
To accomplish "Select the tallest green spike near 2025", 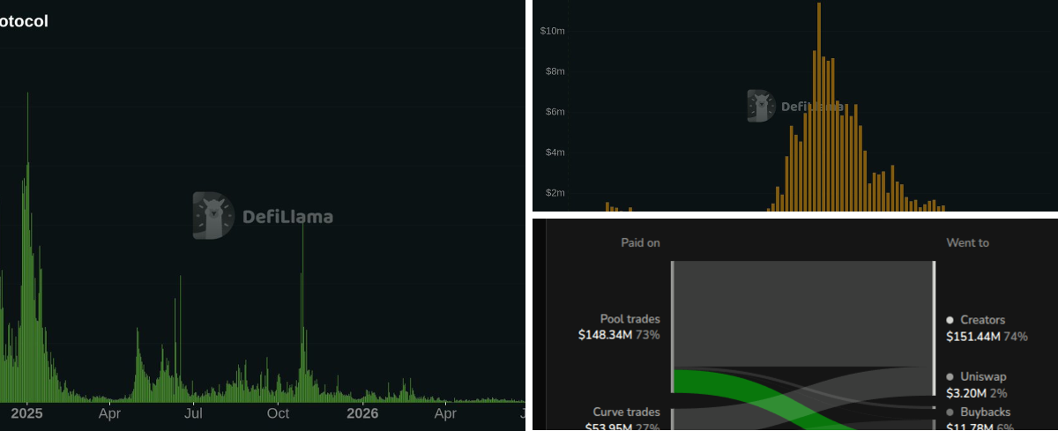I will (27, 247).
